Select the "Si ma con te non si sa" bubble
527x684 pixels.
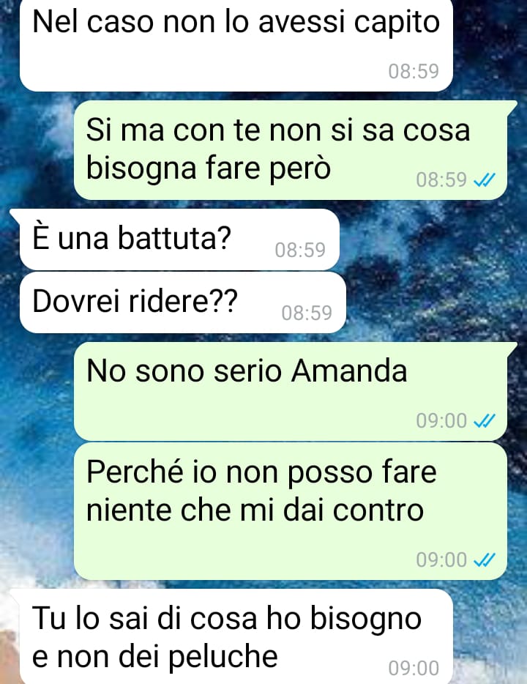pos(291,150)
